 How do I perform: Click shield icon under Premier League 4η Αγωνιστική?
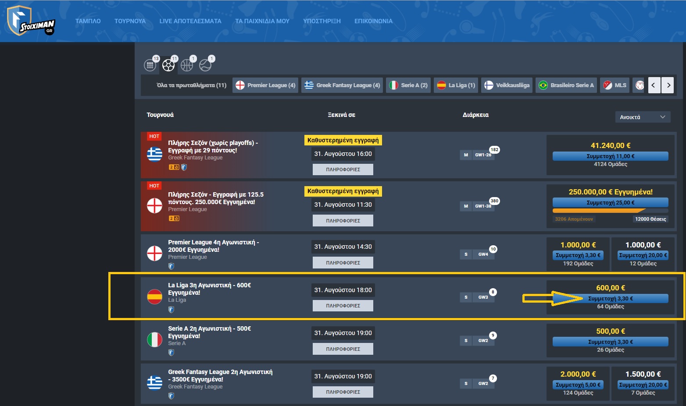[171, 266]
